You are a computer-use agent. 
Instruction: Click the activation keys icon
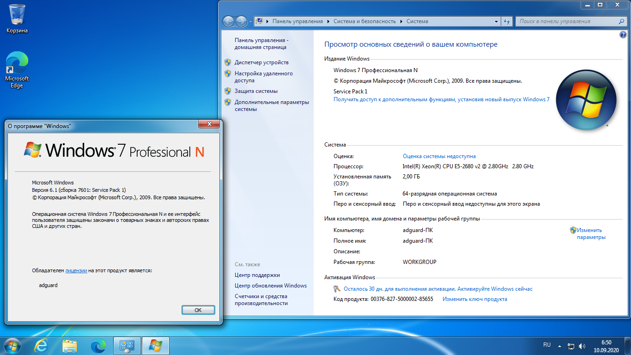[337, 289]
